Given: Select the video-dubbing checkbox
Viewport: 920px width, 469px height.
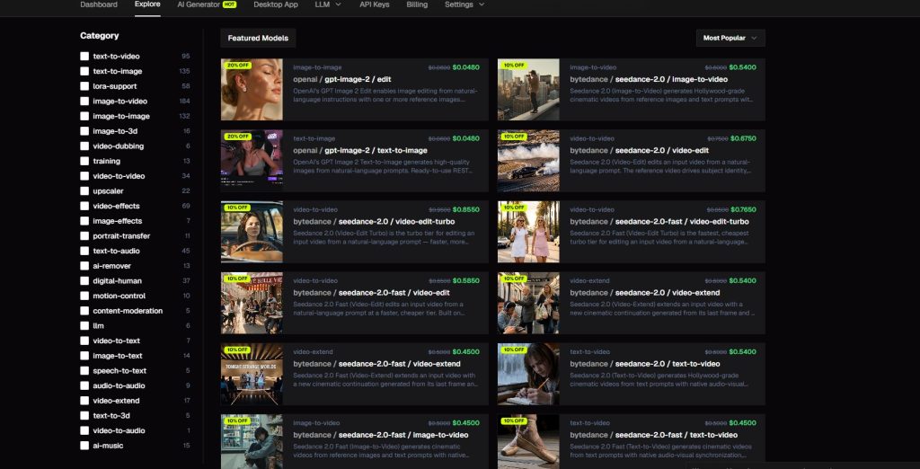Looking at the screenshot, I should (84, 146).
